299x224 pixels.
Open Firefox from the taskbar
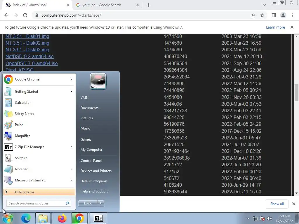(x=62, y=218)
